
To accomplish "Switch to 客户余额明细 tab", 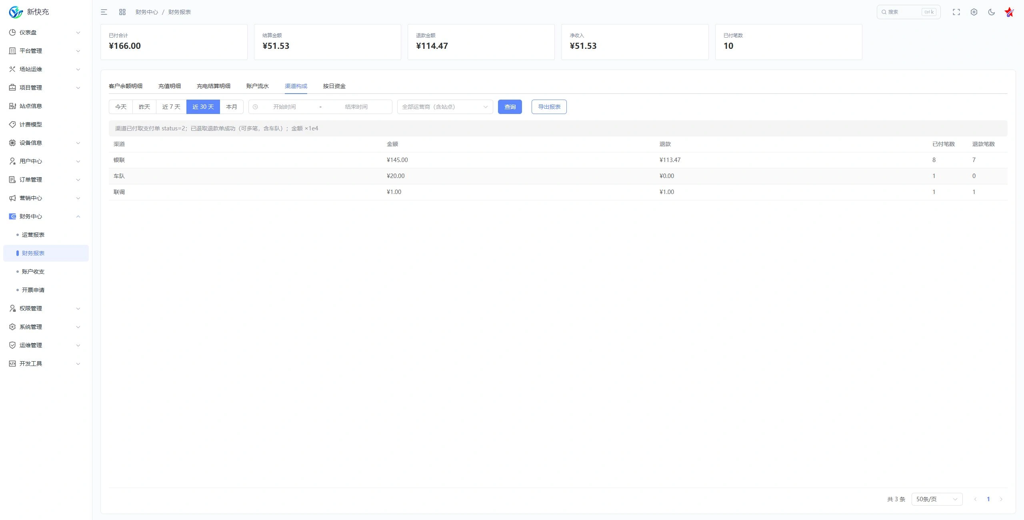I will tap(126, 86).
